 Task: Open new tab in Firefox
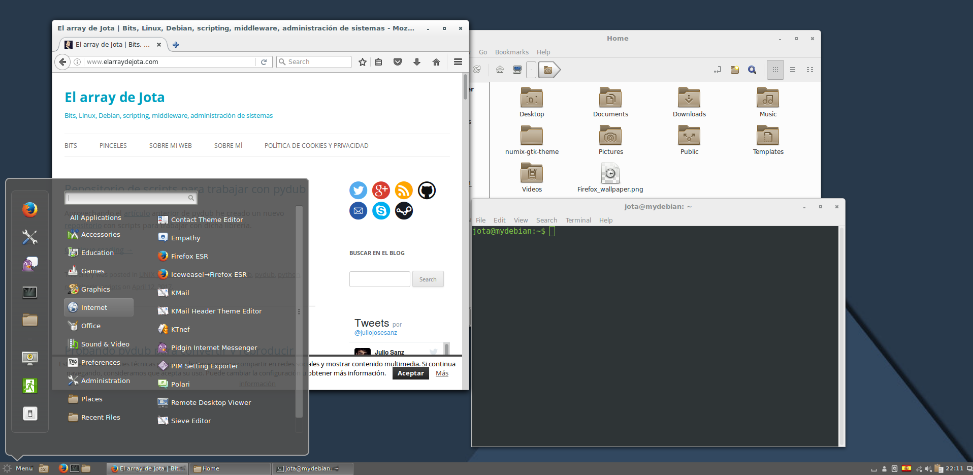pos(176,45)
